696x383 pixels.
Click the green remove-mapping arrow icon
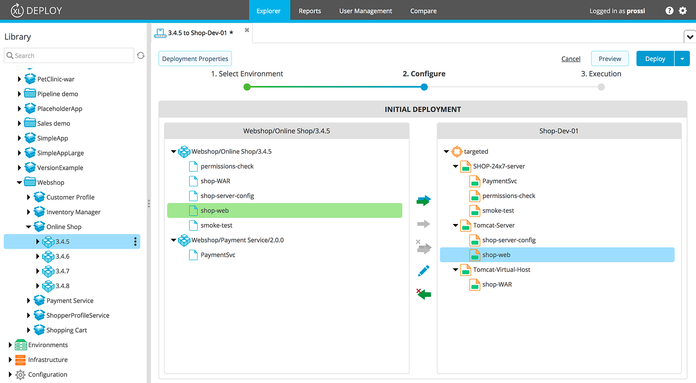[x=423, y=293]
